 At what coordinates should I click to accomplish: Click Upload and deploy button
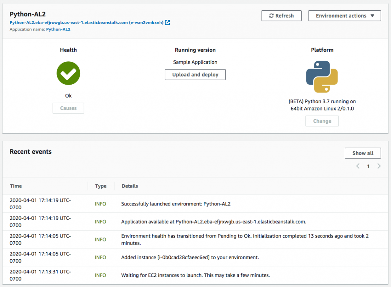[x=195, y=75]
